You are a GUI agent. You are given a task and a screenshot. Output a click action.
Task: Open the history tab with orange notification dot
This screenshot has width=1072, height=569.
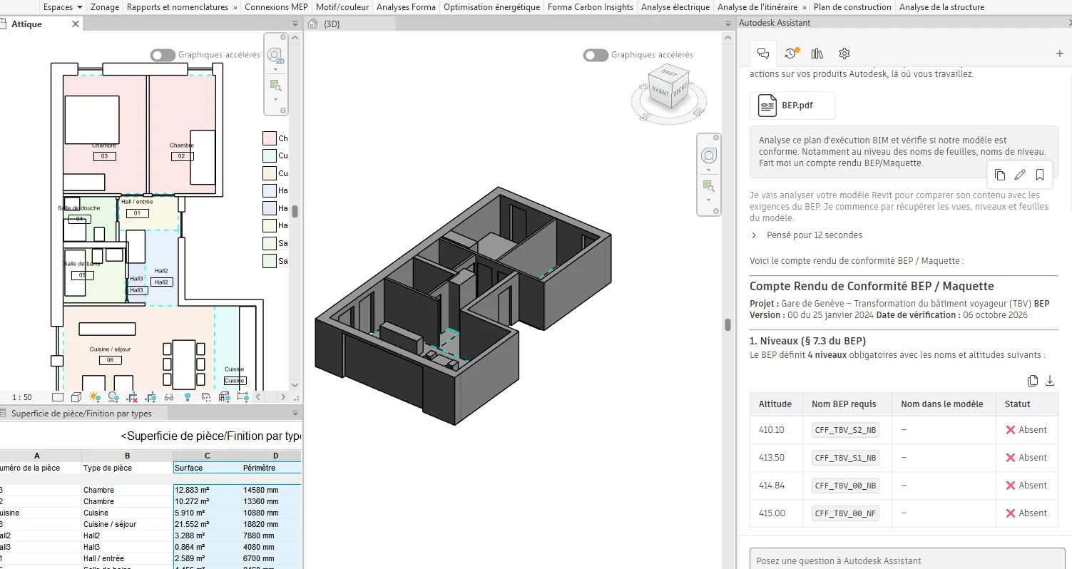pyautogui.click(x=791, y=53)
